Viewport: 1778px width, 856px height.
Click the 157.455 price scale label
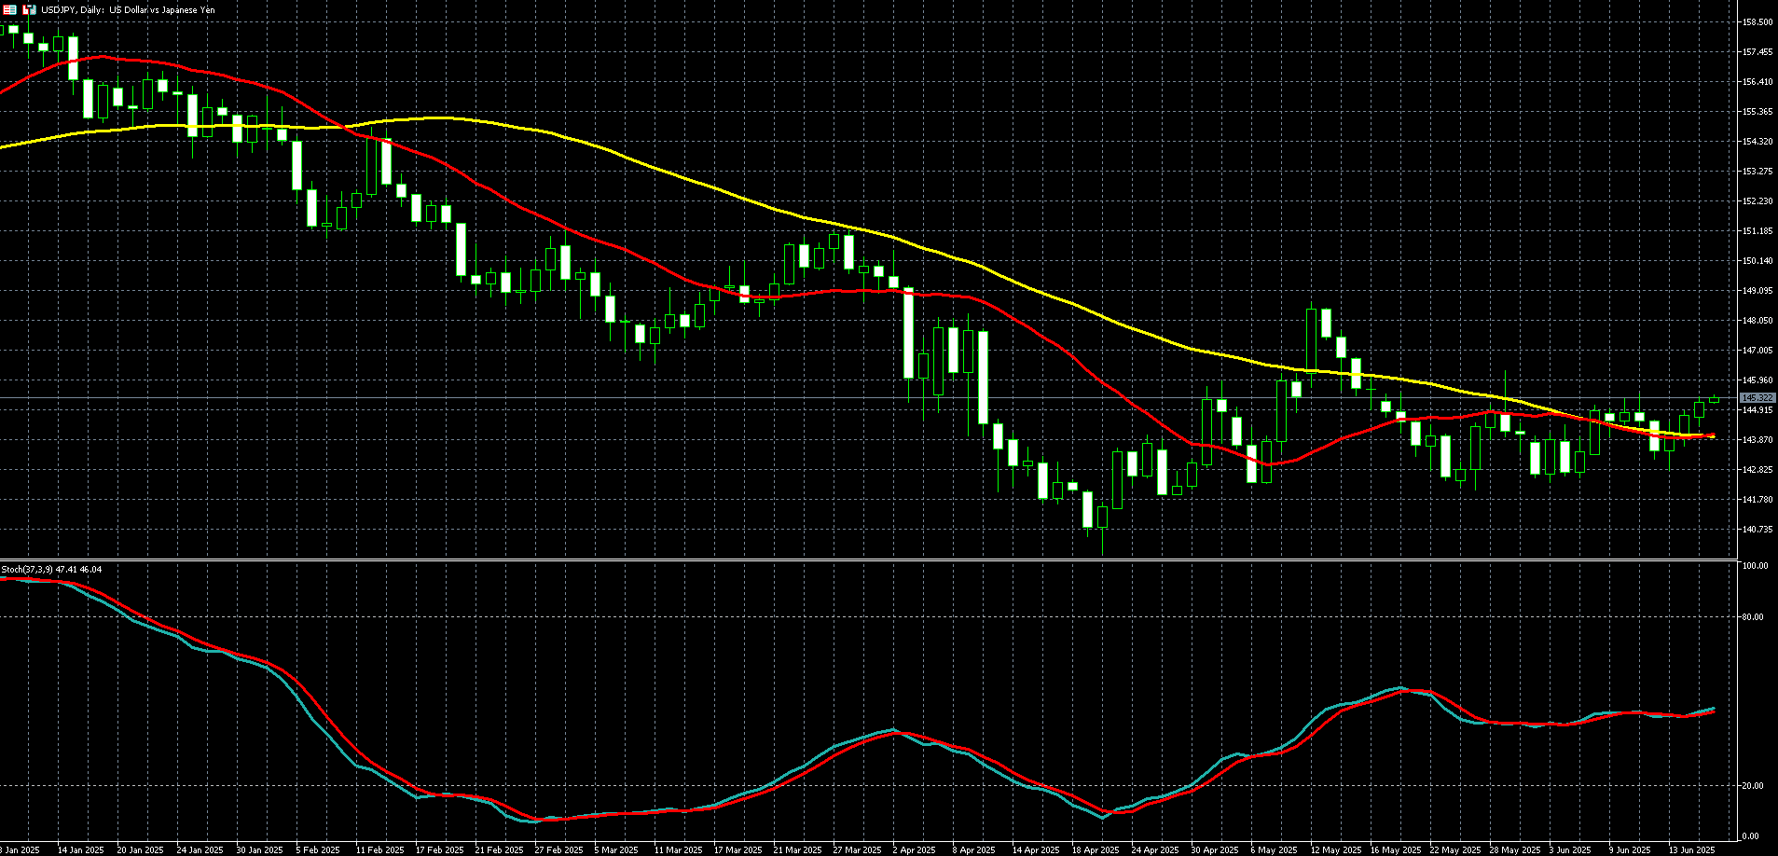[1757, 52]
